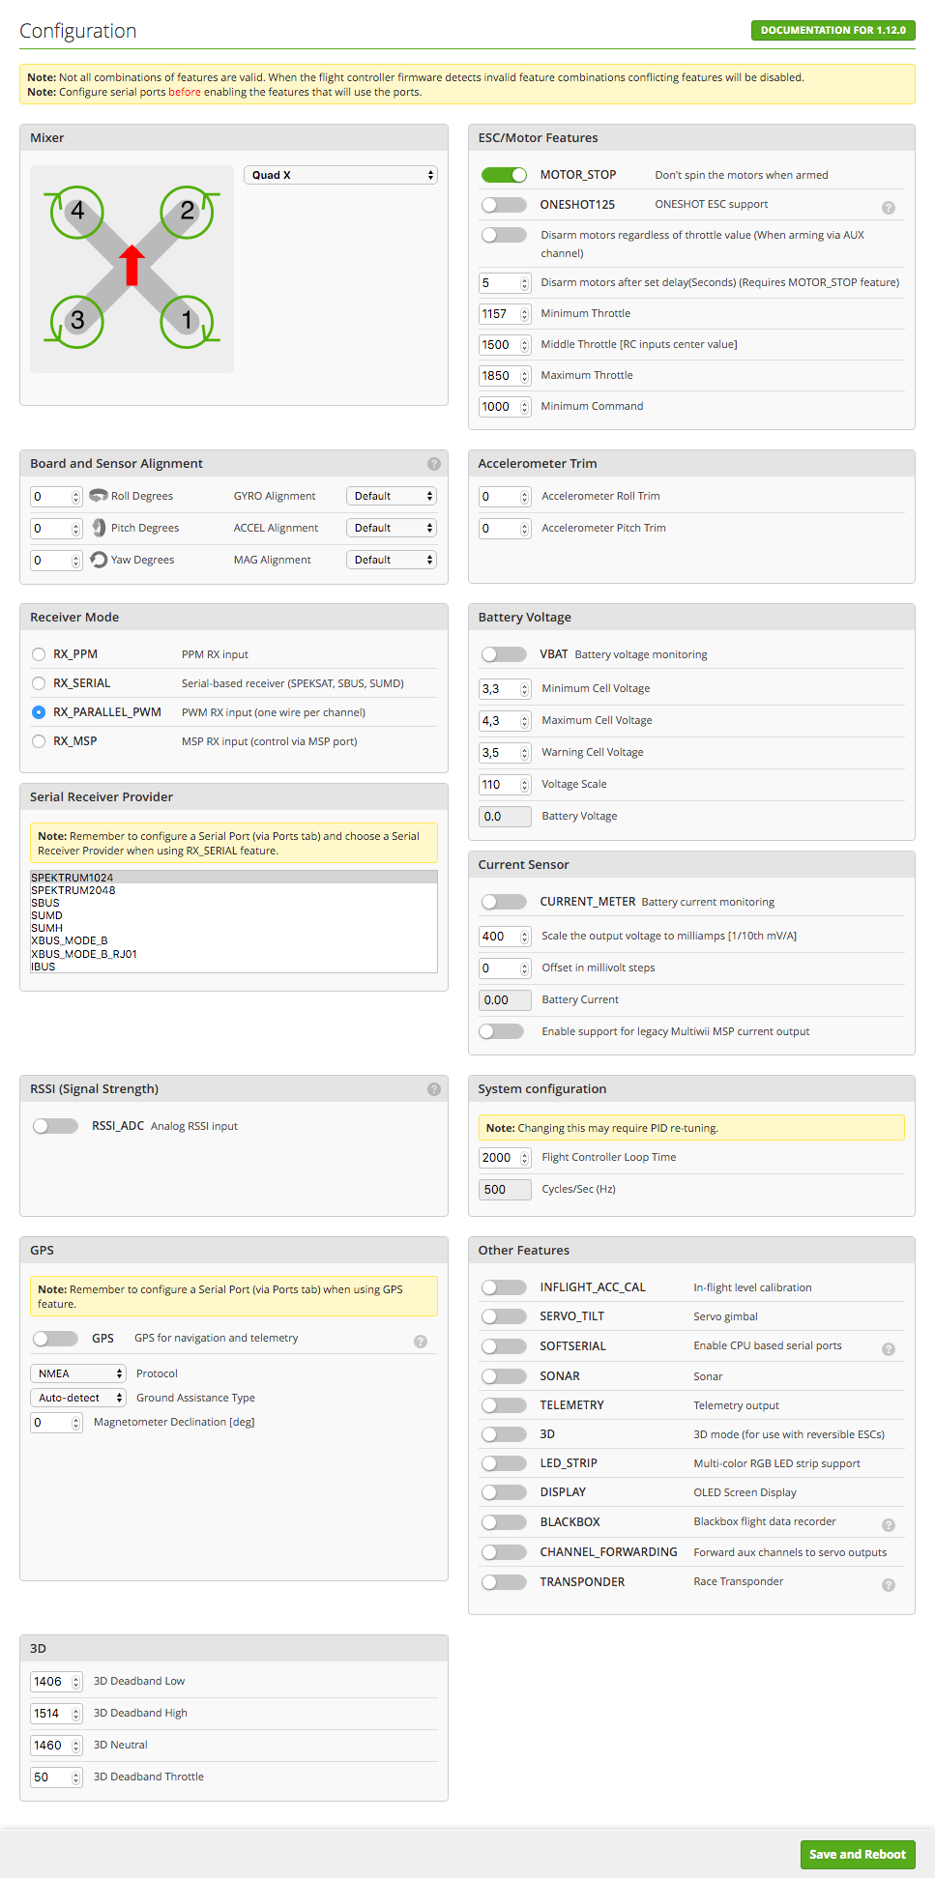Click RSSI Signal Strength help icon
Image resolution: width=935 pixels, height=1878 pixels.
click(433, 1089)
